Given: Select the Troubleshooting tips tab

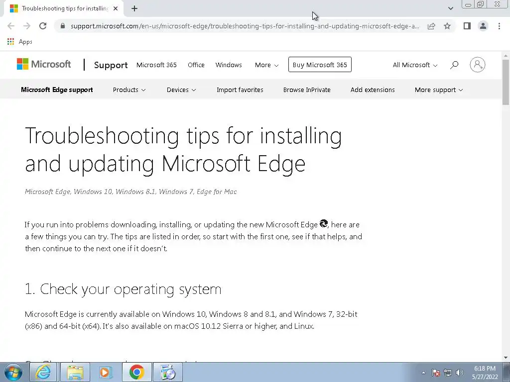Looking at the screenshot, I should click(x=64, y=8).
